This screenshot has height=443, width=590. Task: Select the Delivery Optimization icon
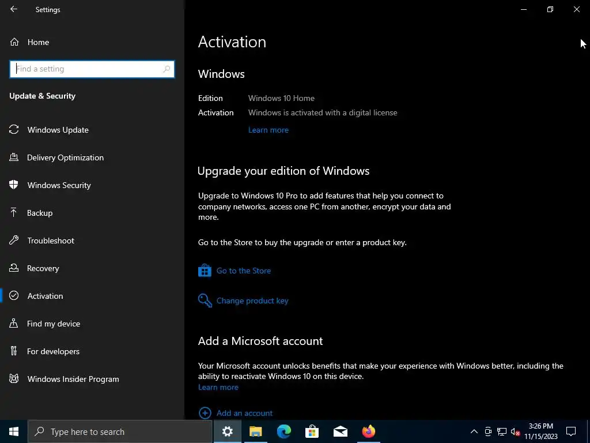pyautogui.click(x=14, y=157)
